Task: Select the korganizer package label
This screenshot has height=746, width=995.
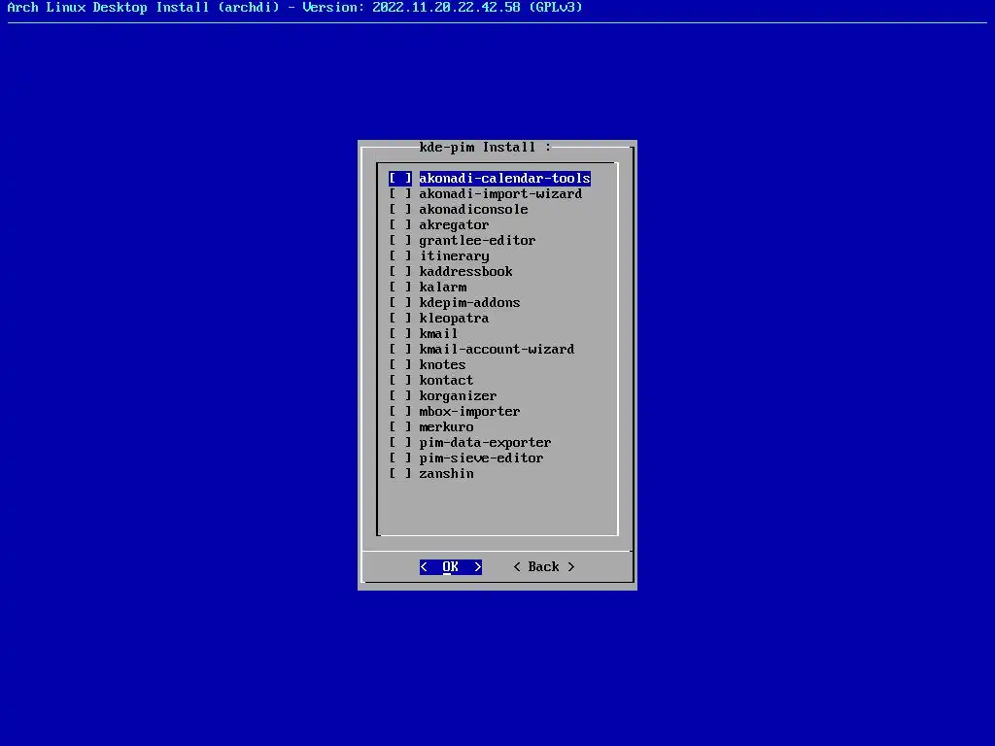Action: pyautogui.click(x=458, y=396)
